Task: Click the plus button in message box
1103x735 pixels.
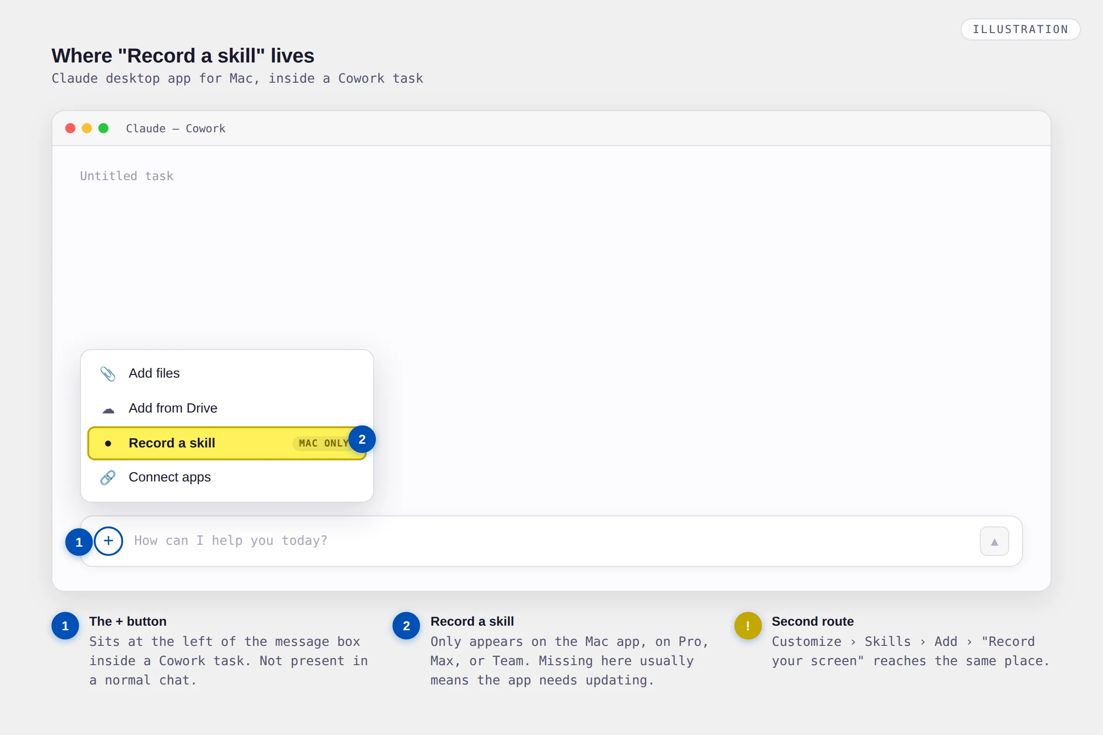Action: point(108,541)
